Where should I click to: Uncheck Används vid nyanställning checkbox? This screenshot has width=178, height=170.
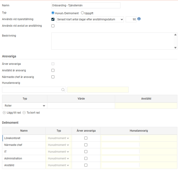[53, 19]
